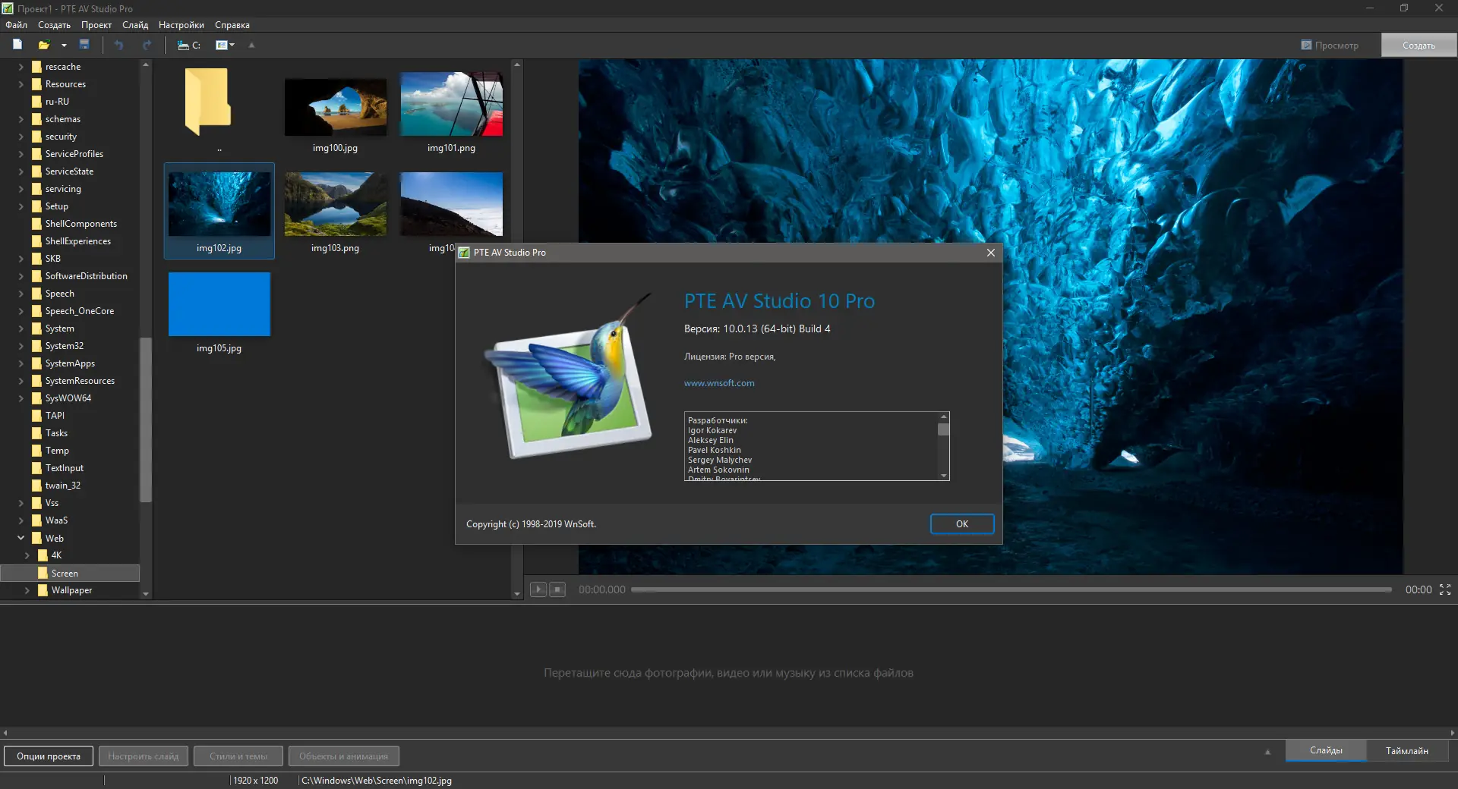Switch to the Таймлайн view tab

[1407, 750]
